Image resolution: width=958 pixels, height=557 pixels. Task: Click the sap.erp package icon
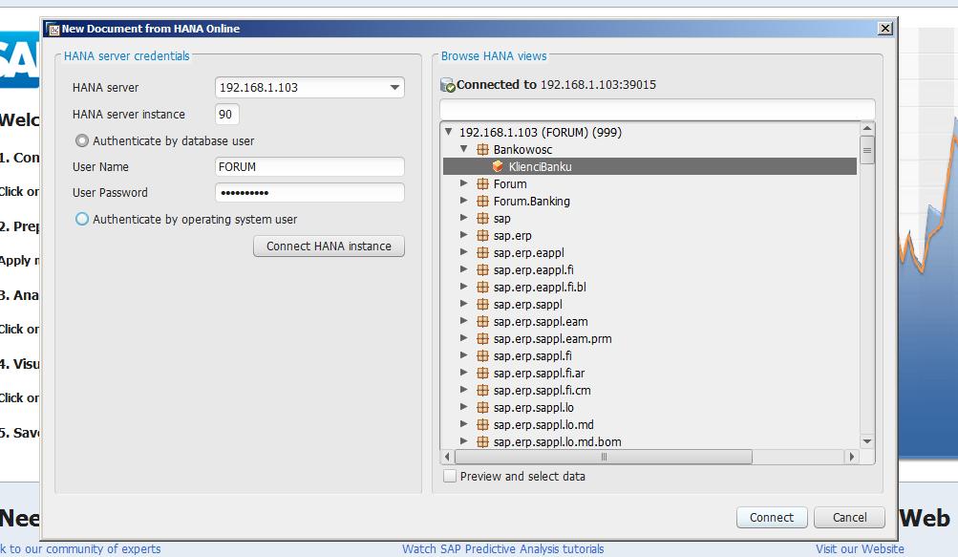(x=482, y=235)
